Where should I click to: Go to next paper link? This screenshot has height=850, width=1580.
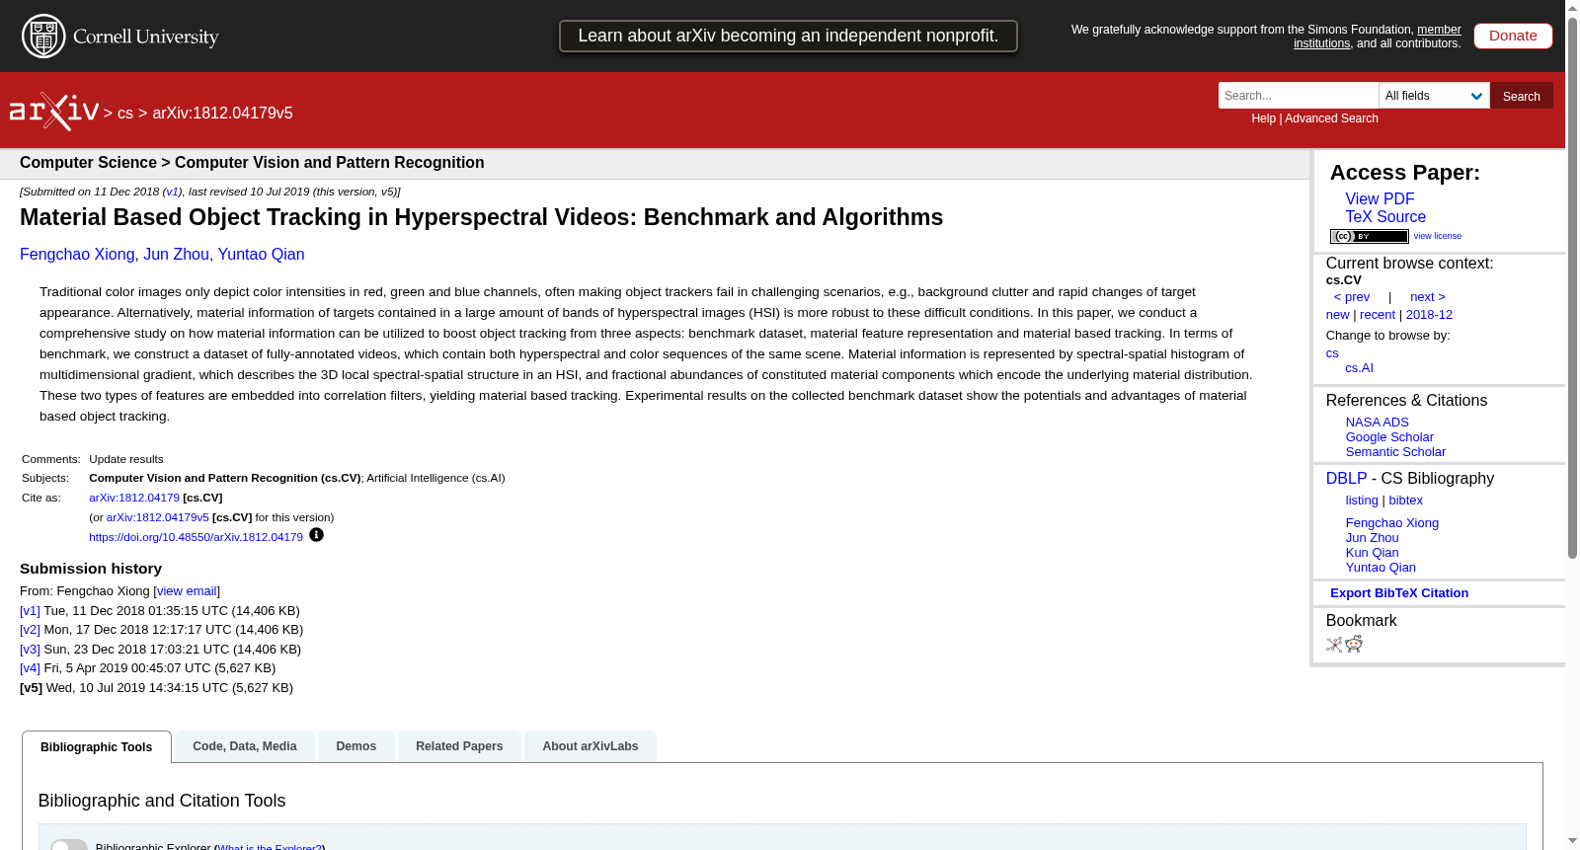pos(1428,297)
